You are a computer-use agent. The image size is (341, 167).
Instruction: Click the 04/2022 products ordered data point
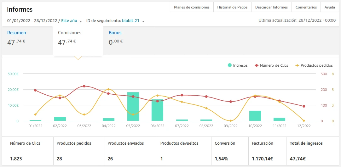(108, 89)
